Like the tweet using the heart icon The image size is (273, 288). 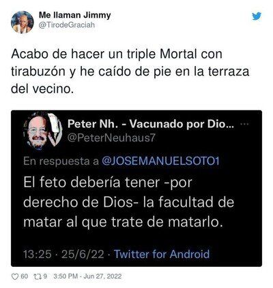point(15,276)
